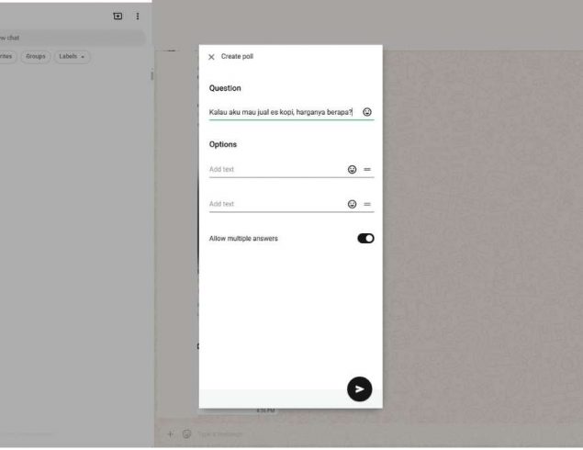This screenshot has height=450, width=583.
Task: Click the reorder handle of second option
Action: 367,205
